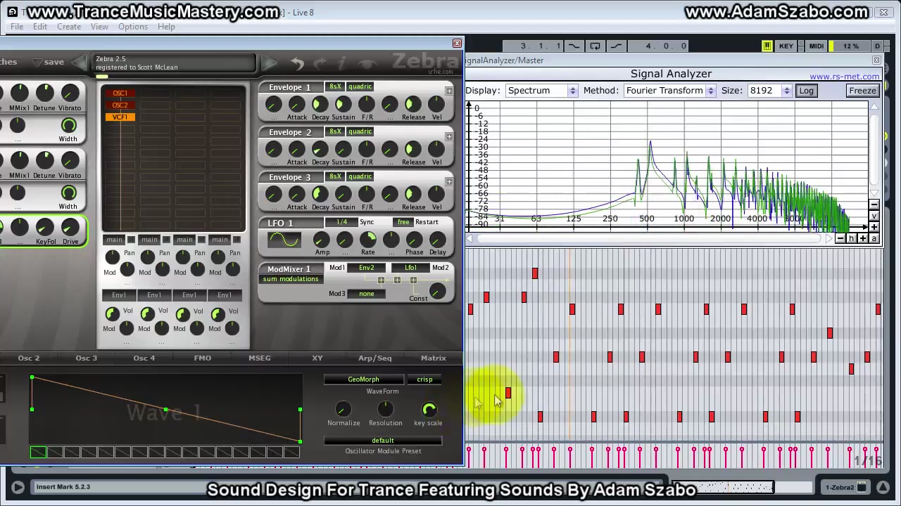The width and height of the screenshot is (901, 506).
Task: Click second plus node in ModMixer 1
Action: click(x=397, y=280)
